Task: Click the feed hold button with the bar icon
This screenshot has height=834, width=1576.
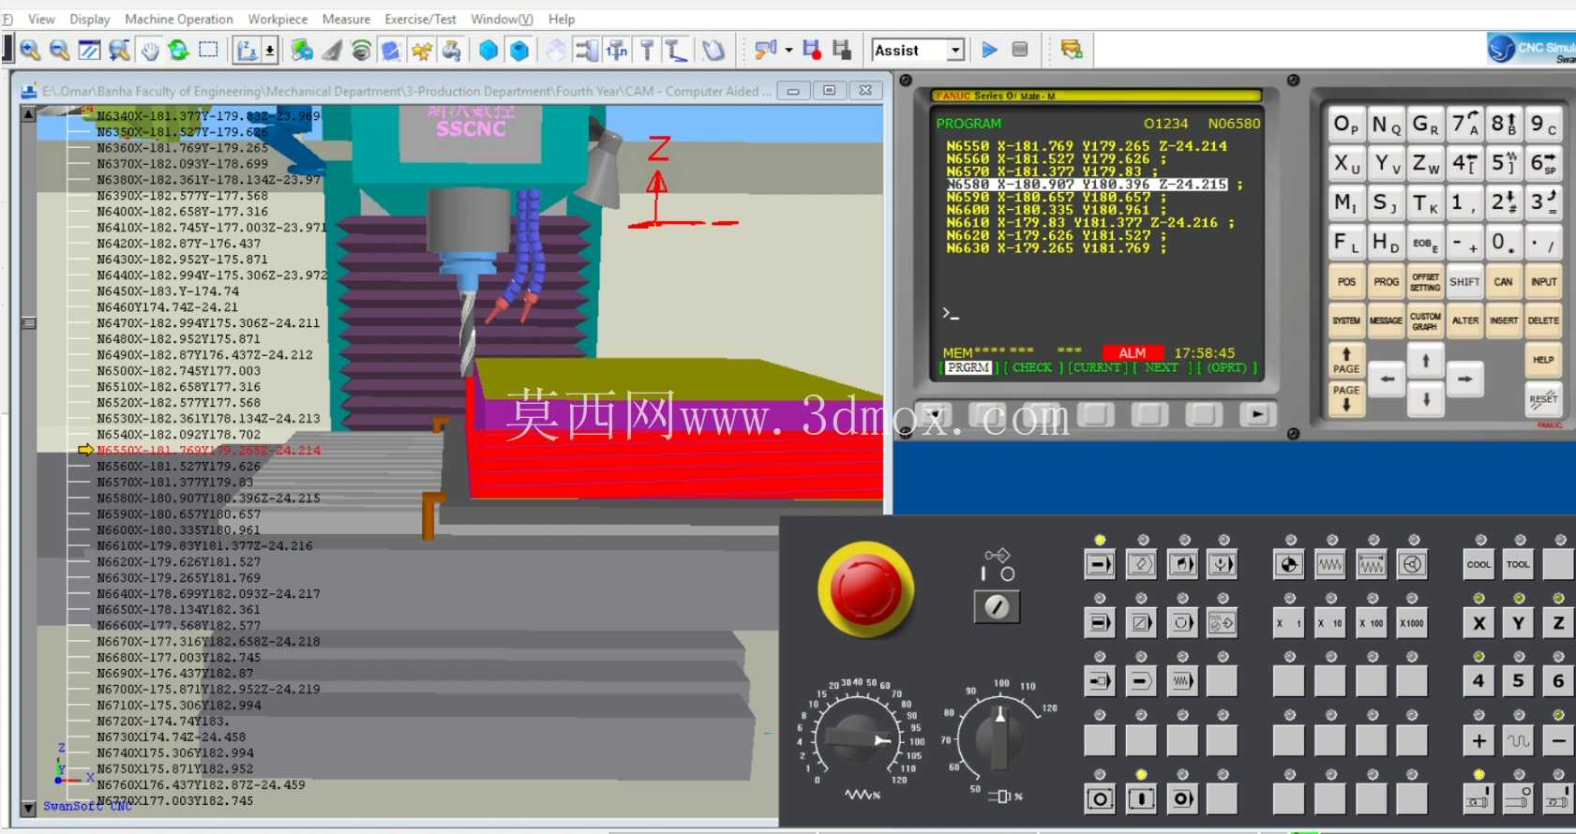Action: click(x=1141, y=798)
